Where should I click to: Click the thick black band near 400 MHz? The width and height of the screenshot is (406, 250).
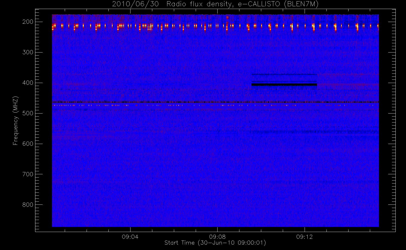point(284,85)
